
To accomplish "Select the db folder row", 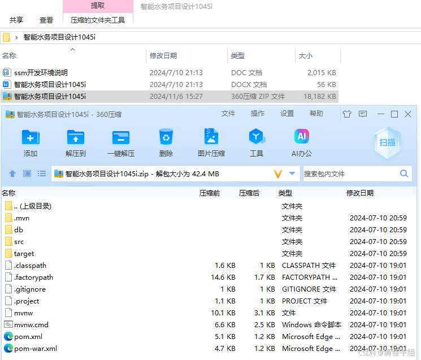I will coord(209,230).
